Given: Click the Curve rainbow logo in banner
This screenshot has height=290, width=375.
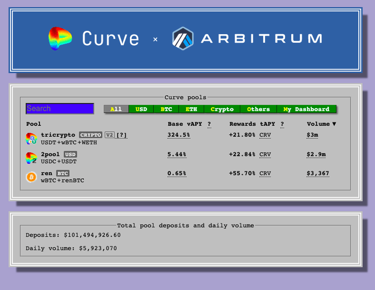Looking at the screenshot, I should (x=60, y=38).
